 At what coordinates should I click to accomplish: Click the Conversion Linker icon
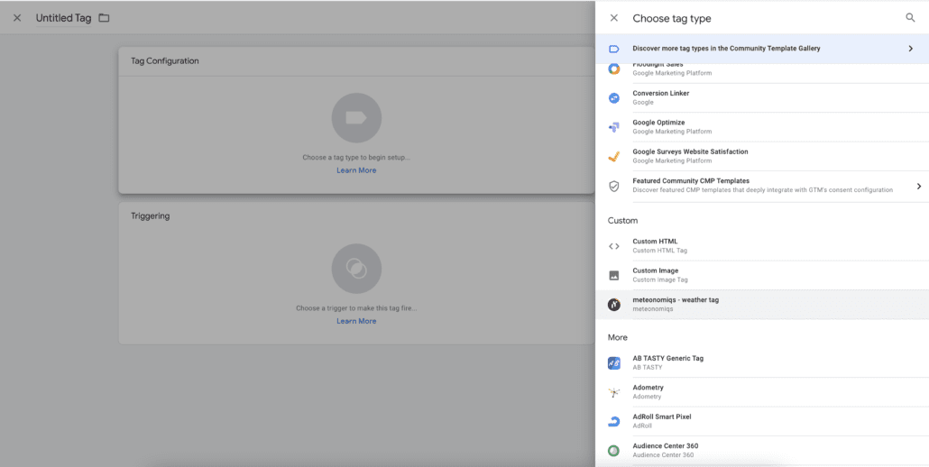[x=614, y=97]
